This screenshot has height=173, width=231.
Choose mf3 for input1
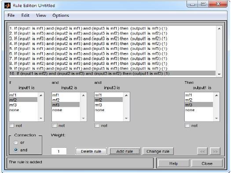click(23, 105)
